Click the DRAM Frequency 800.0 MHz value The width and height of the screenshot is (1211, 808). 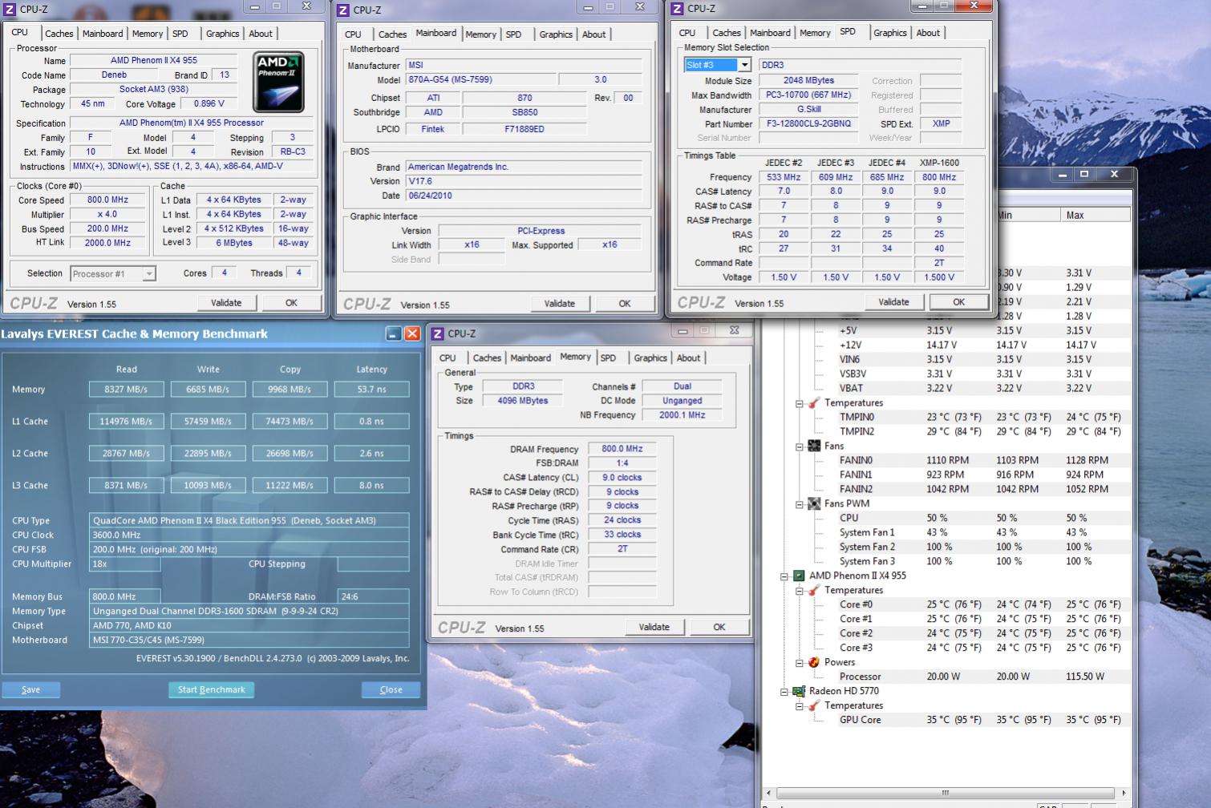click(622, 449)
